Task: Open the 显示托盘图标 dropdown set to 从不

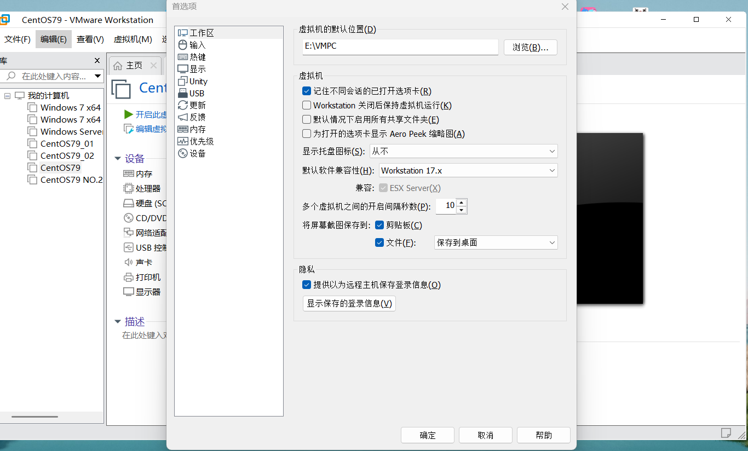Action: coord(464,151)
